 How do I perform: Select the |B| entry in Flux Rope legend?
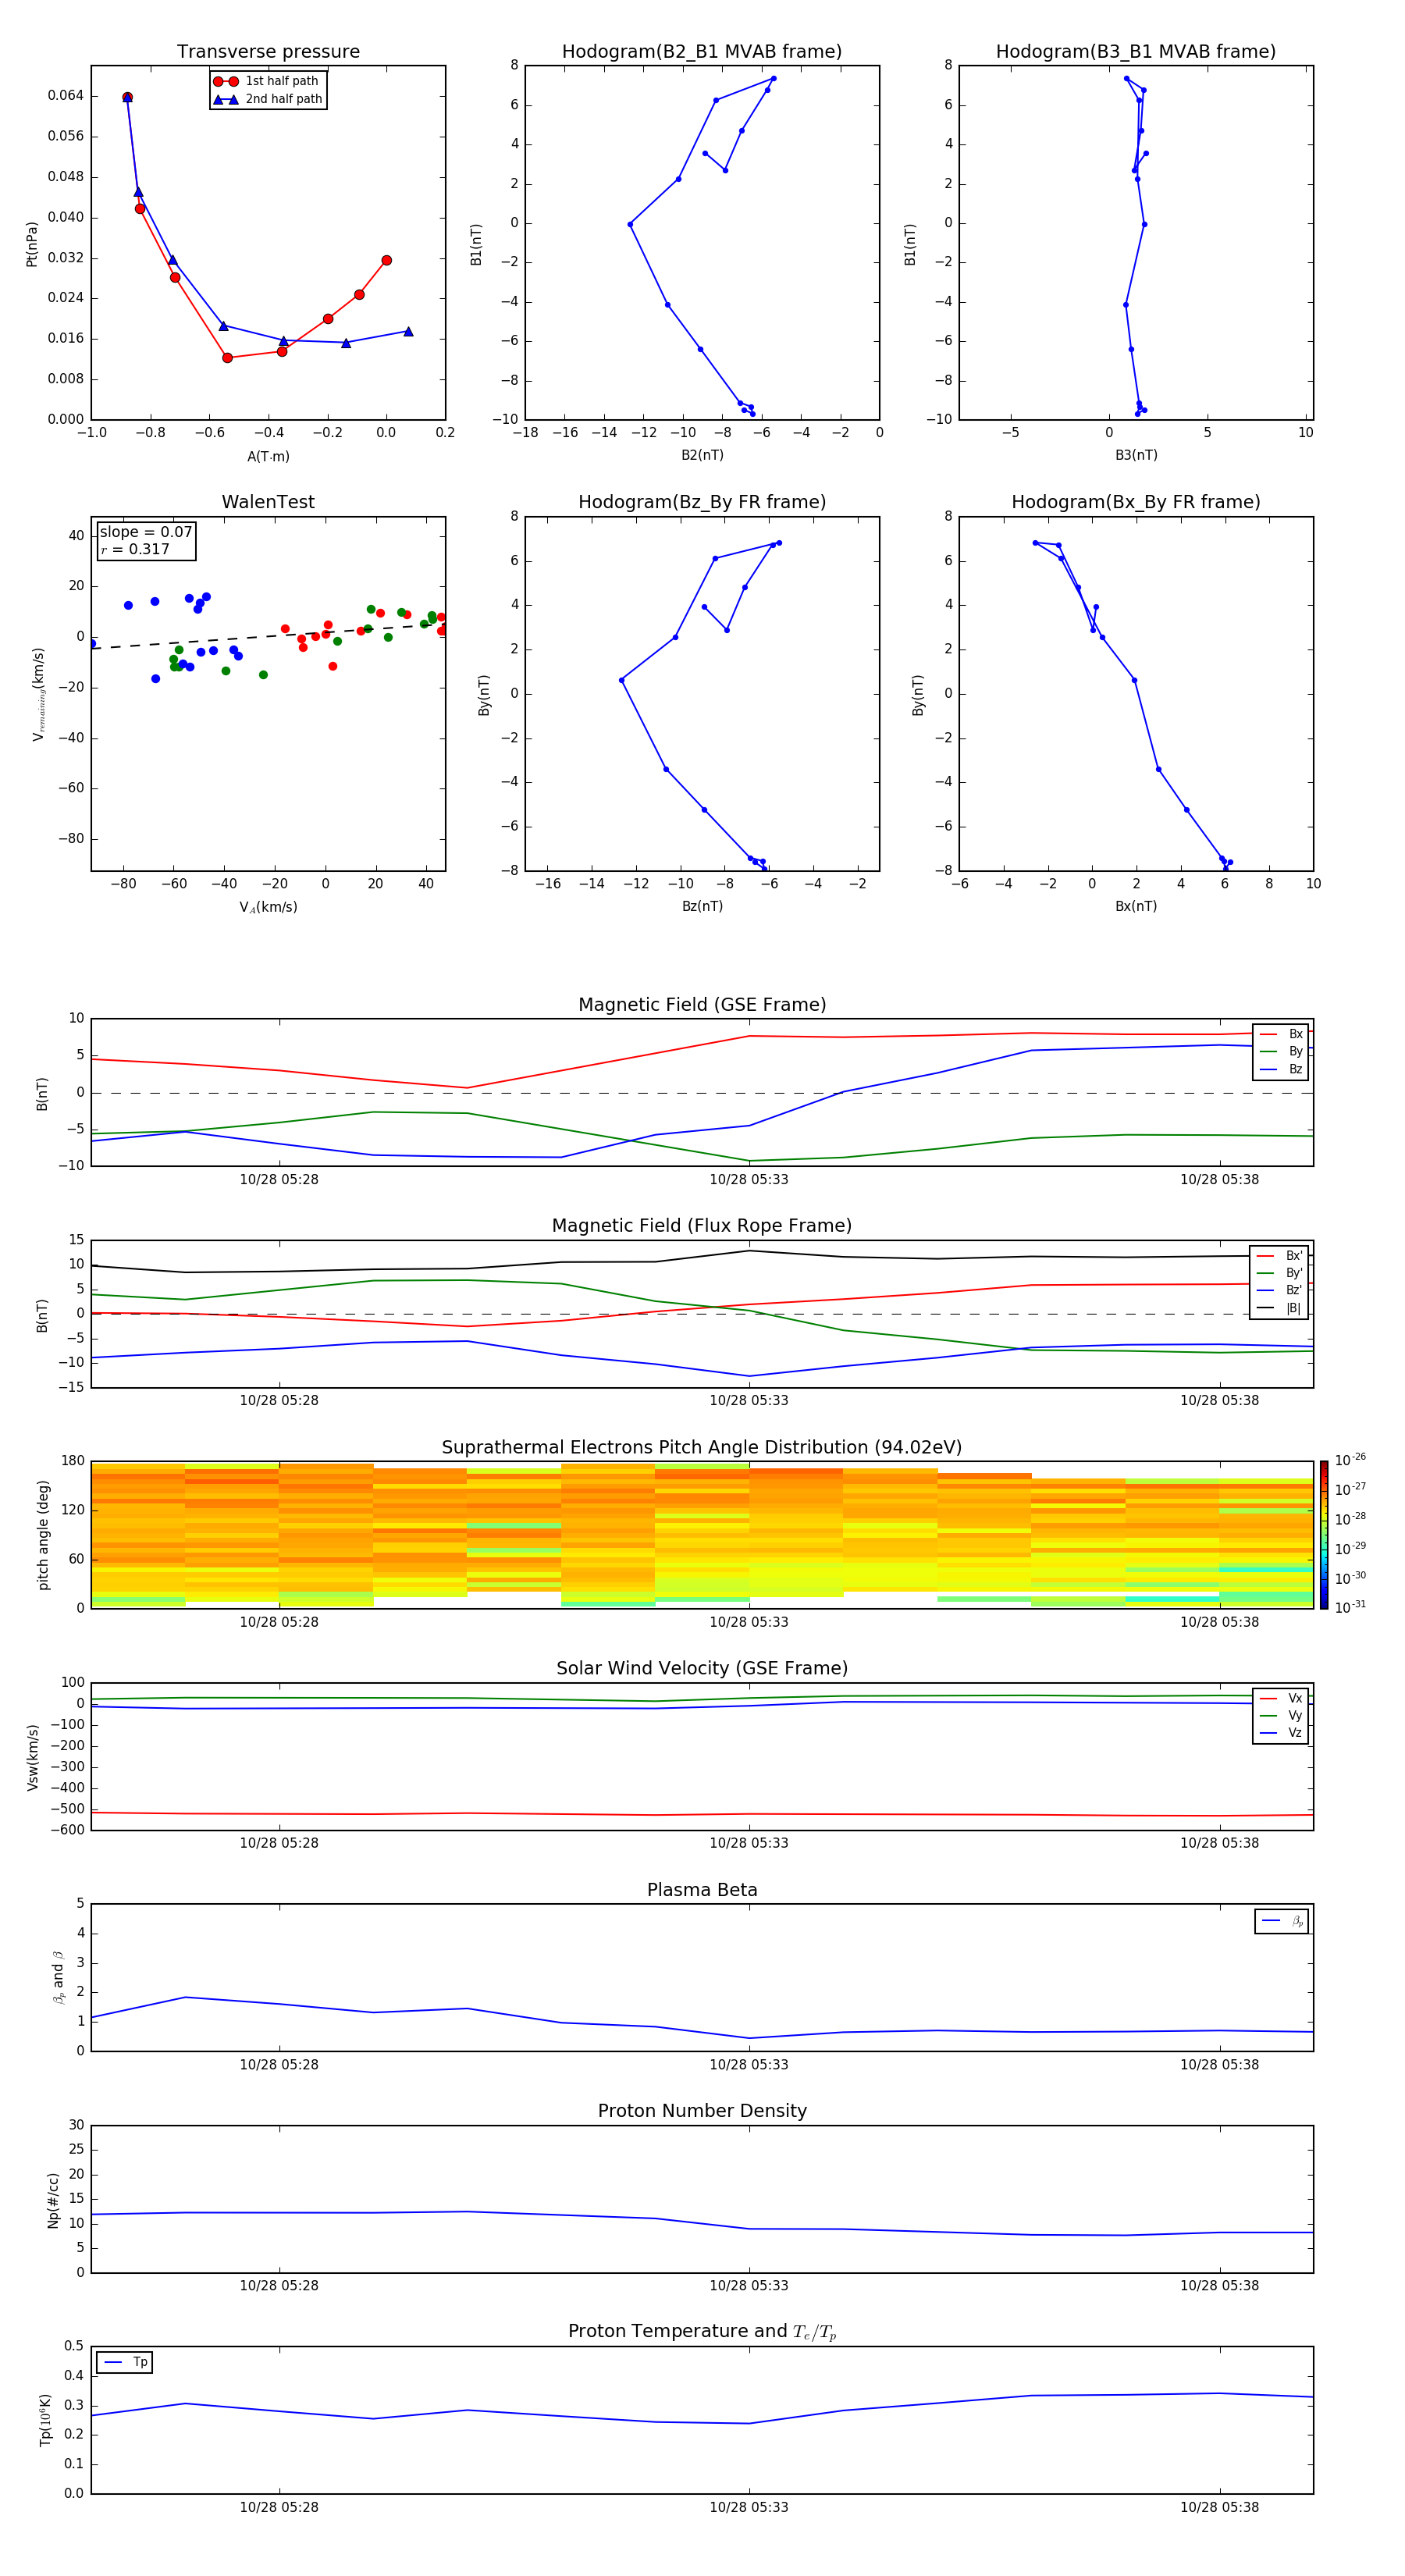[x=1279, y=1308]
